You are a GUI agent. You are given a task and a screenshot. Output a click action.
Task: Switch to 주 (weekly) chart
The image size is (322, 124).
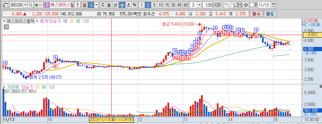(x=103, y=5)
